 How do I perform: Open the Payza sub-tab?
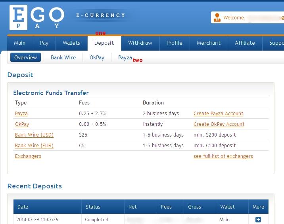125,57
